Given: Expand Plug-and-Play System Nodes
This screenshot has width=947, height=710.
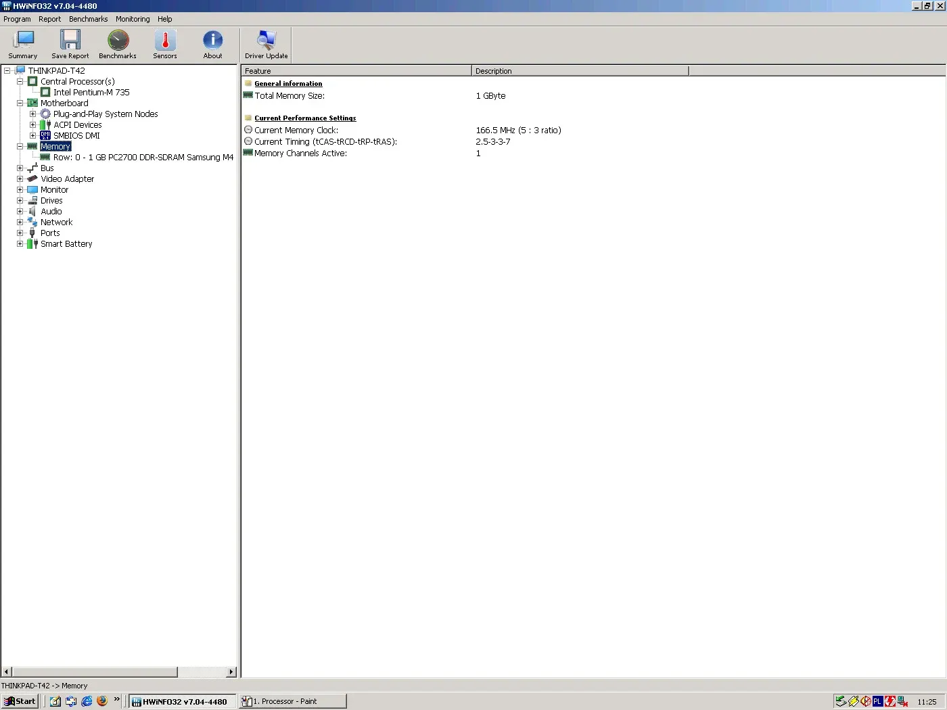Looking at the screenshot, I should (x=32, y=114).
